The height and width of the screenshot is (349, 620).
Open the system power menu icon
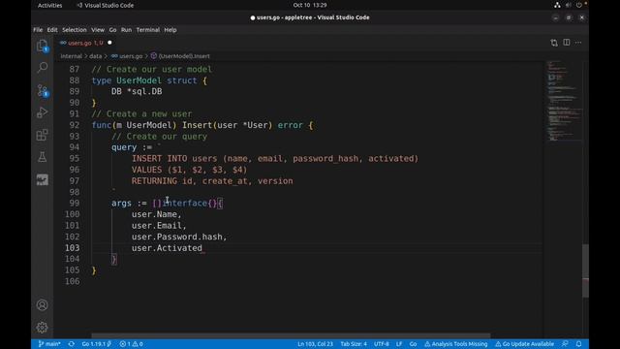[x=579, y=5]
